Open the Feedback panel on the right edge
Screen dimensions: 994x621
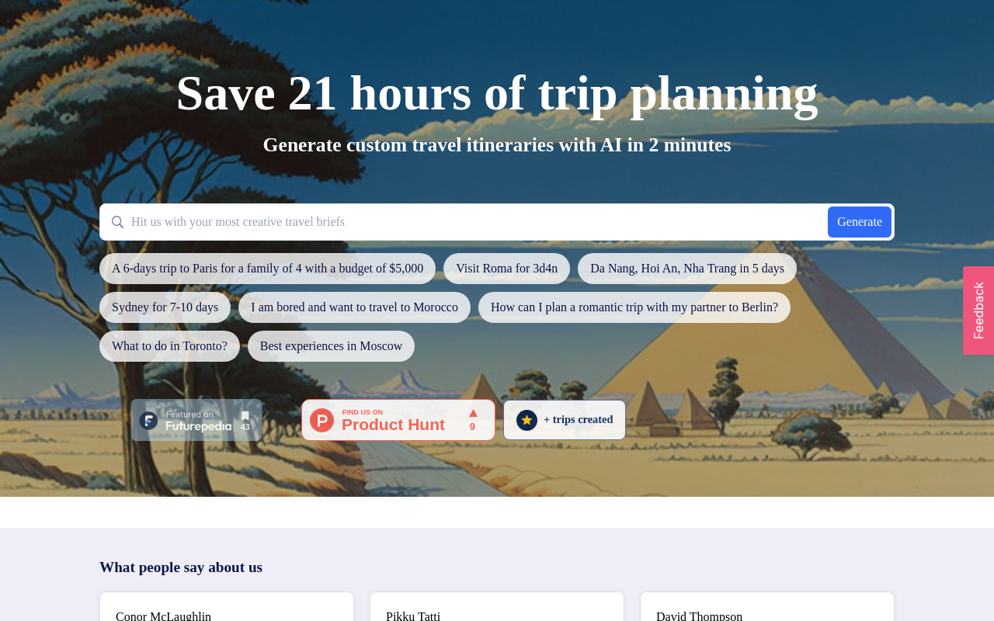tap(978, 310)
